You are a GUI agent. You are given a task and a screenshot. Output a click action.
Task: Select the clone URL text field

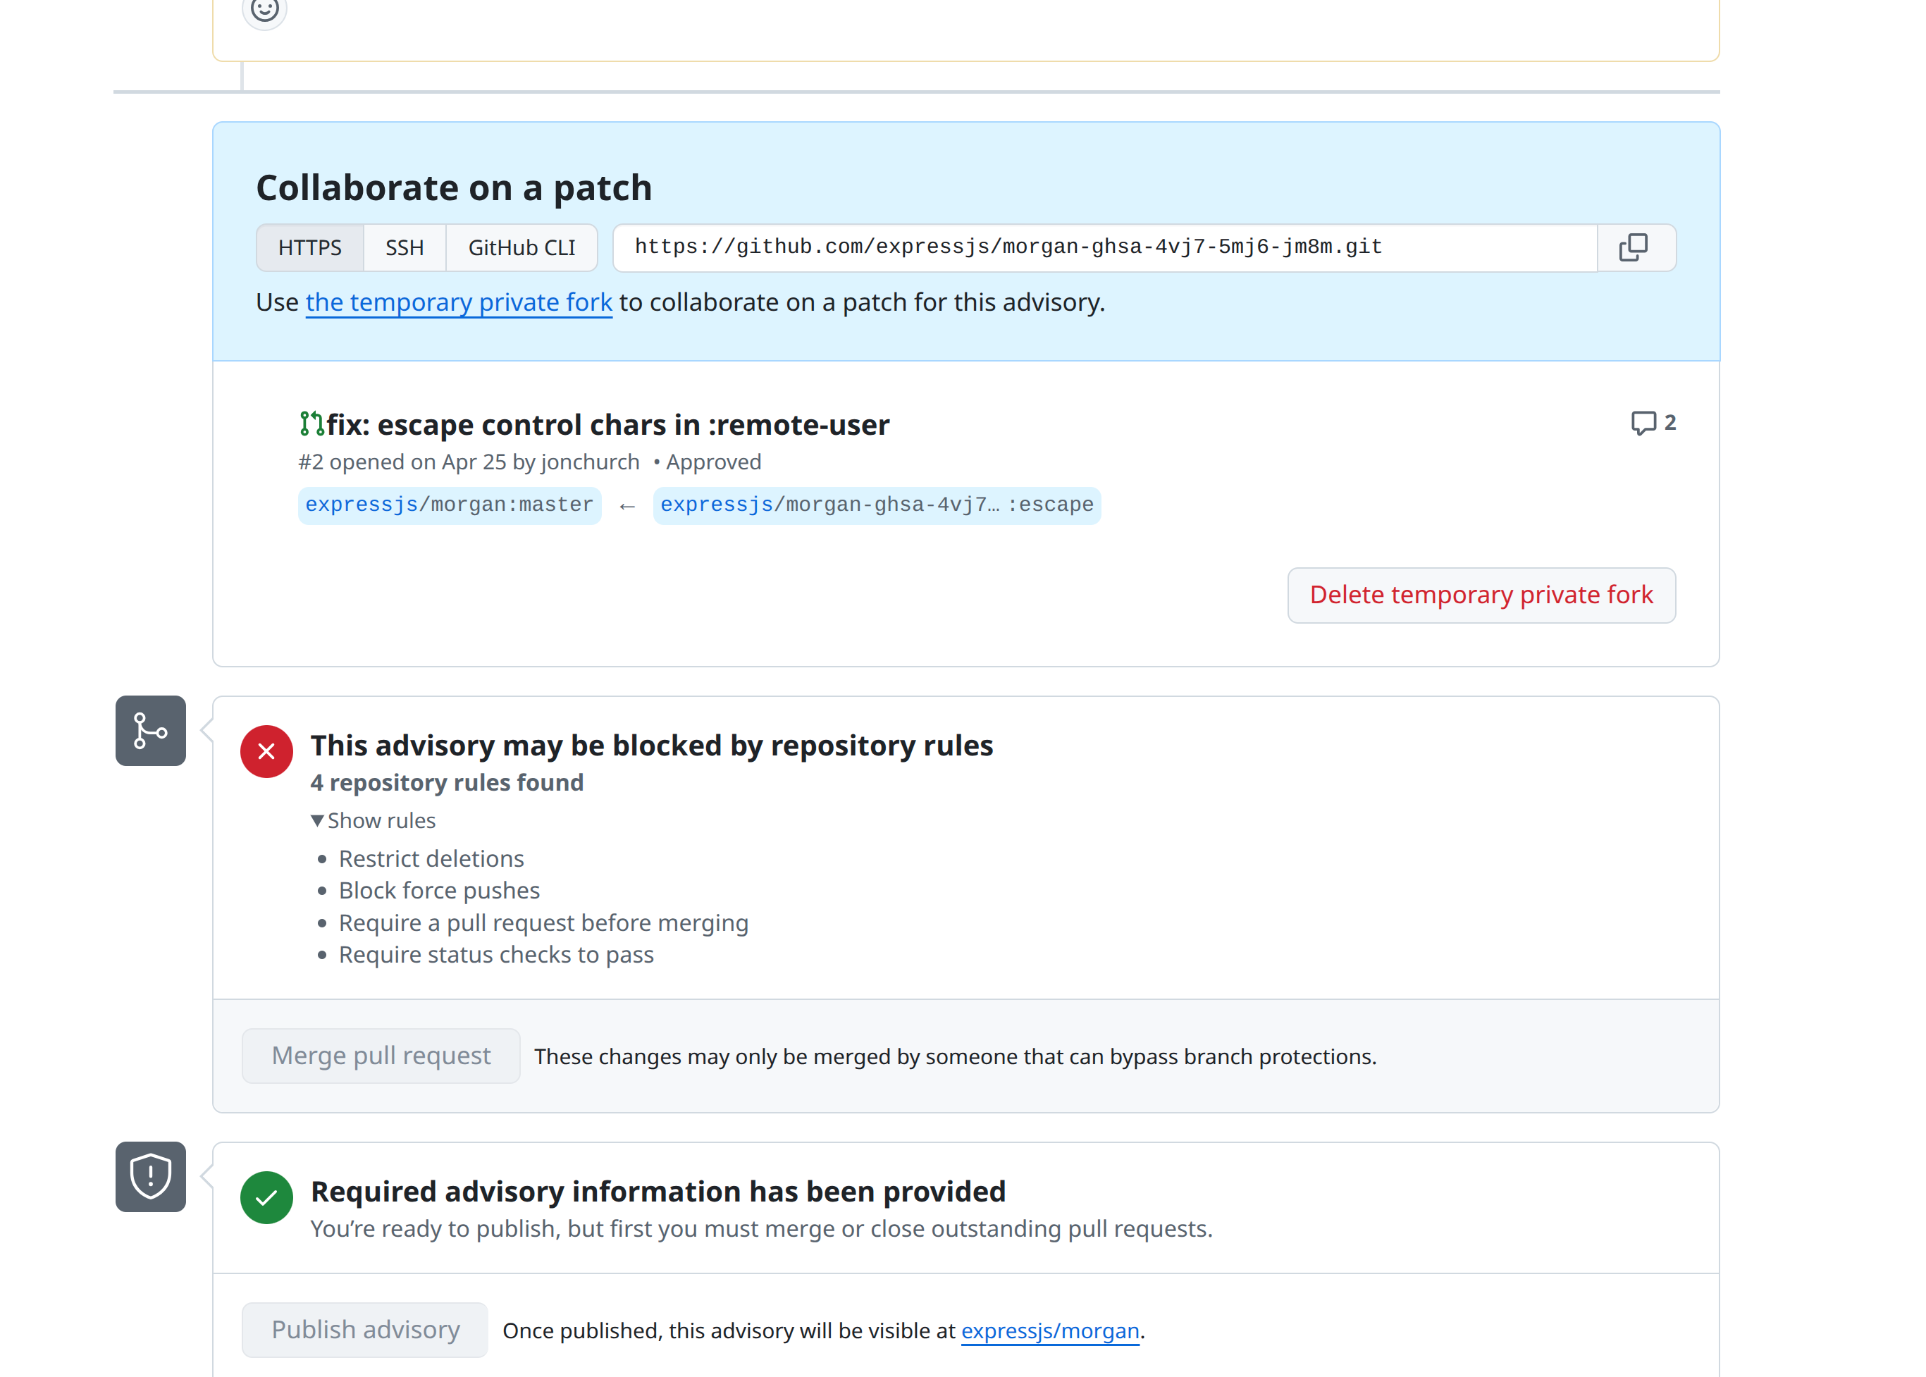pyautogui.click(x=1106, y=247)
